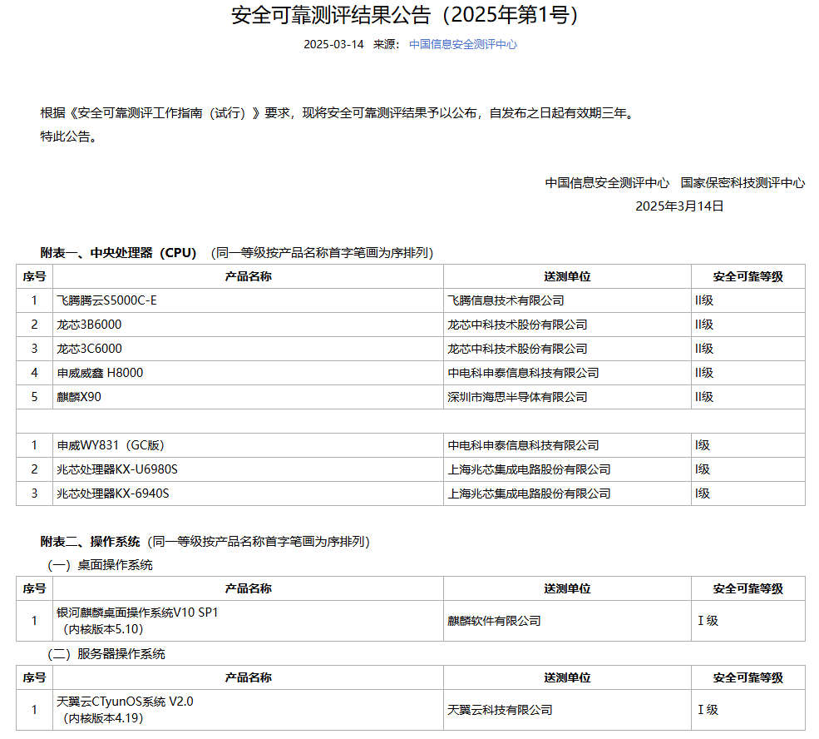This screenshot has height=739, width=819.
Task: Select the 天翼云CTyunOS系统 V2.0 entry
Action: pyautogui.click(x=125, y=702)
